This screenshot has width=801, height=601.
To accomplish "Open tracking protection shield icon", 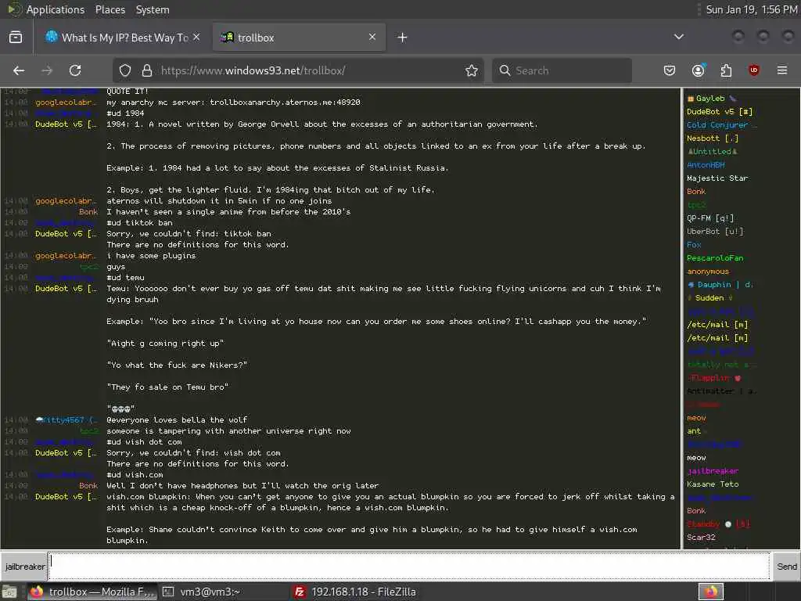I will point(125,70).
